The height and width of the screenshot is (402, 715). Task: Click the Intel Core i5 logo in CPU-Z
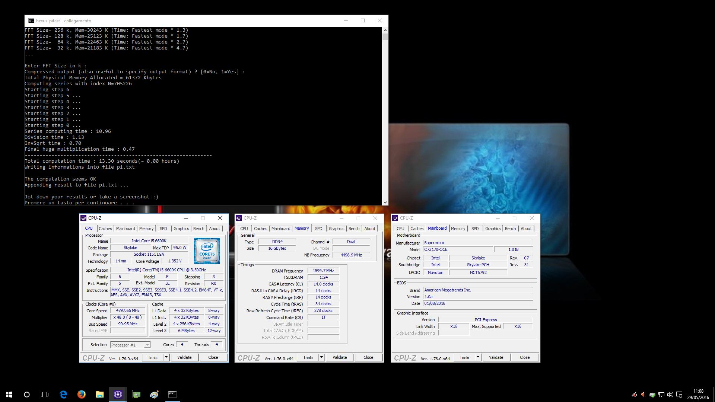pyautogui.click(x=207, y=251)
